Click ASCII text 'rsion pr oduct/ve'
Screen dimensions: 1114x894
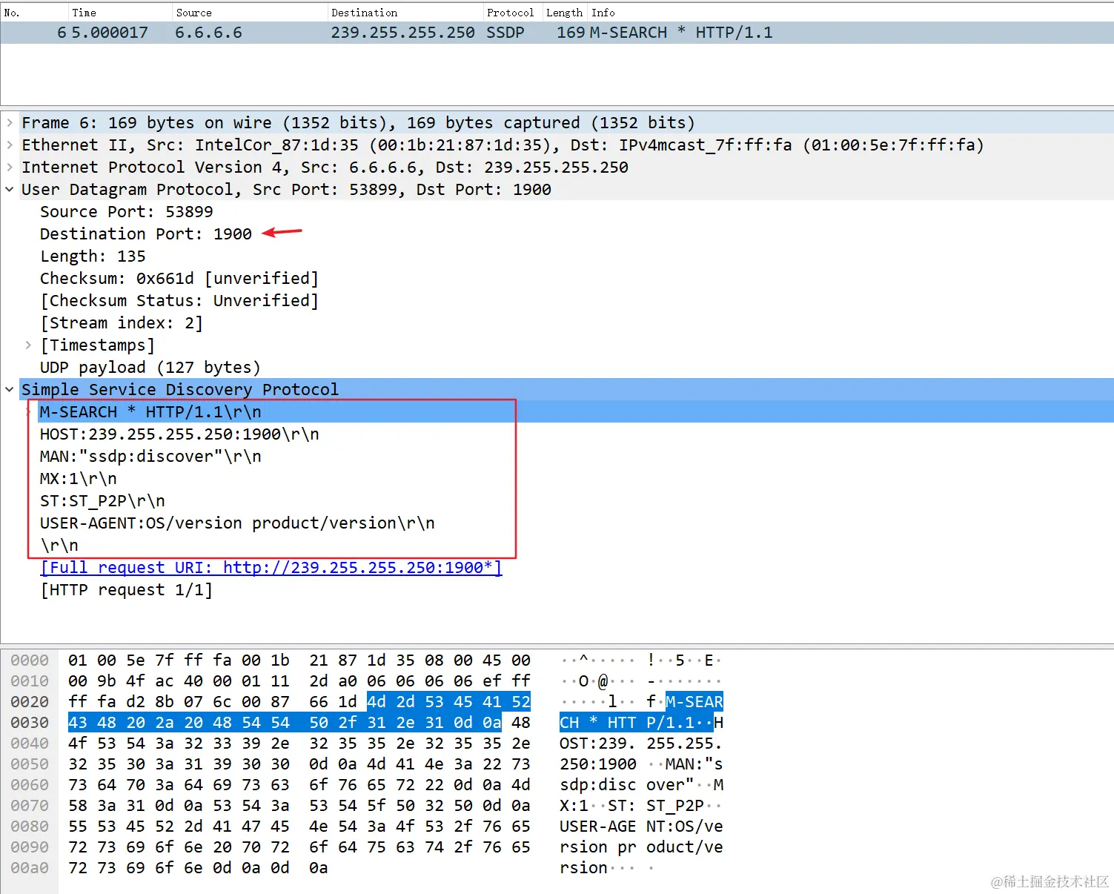[641, 847]
